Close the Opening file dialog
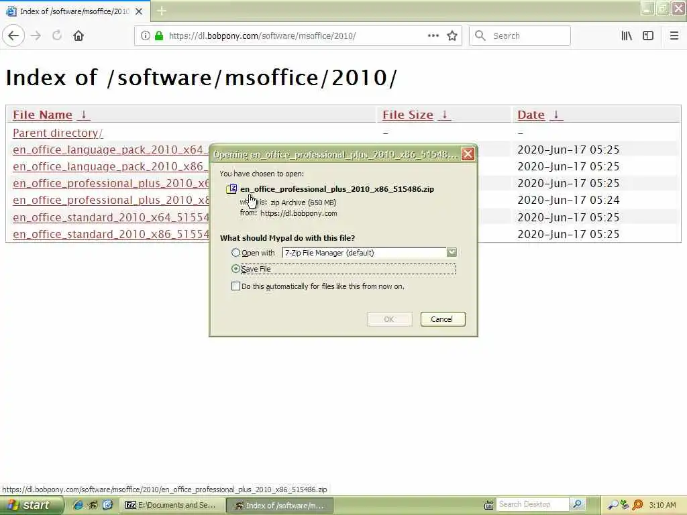 468,154
